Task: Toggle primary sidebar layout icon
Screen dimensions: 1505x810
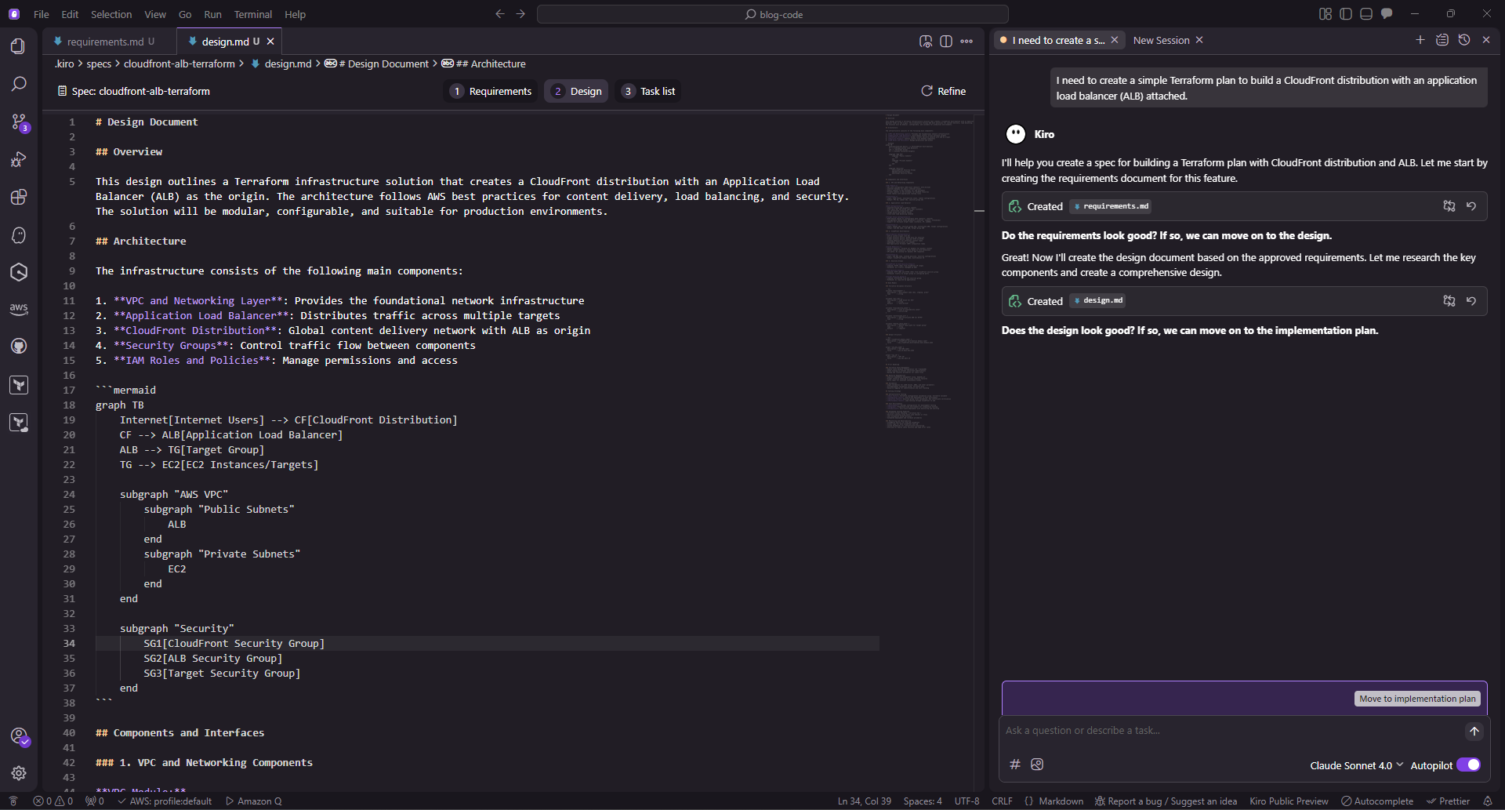Action: click(1346, 14)
